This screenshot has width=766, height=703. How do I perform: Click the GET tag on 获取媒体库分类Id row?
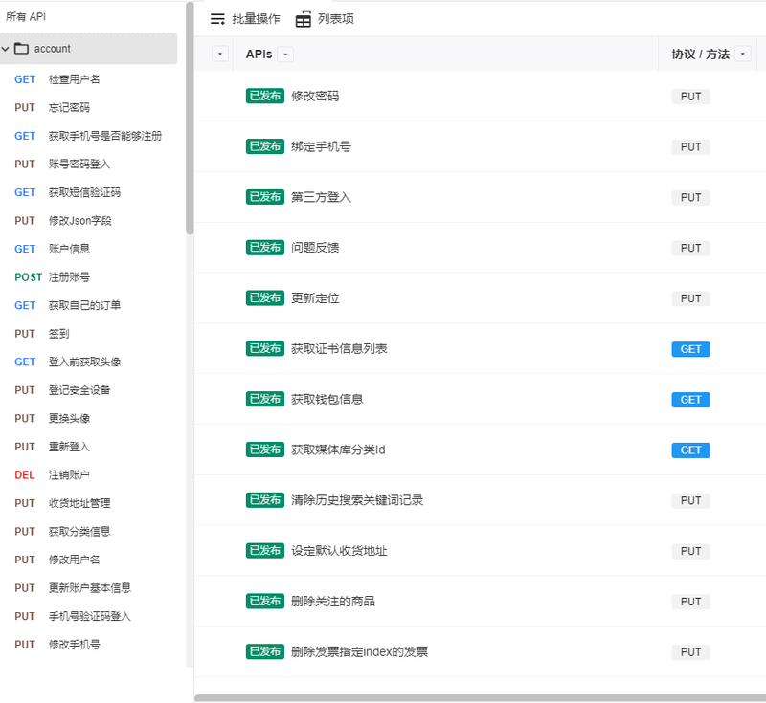[x=690, y=450]
